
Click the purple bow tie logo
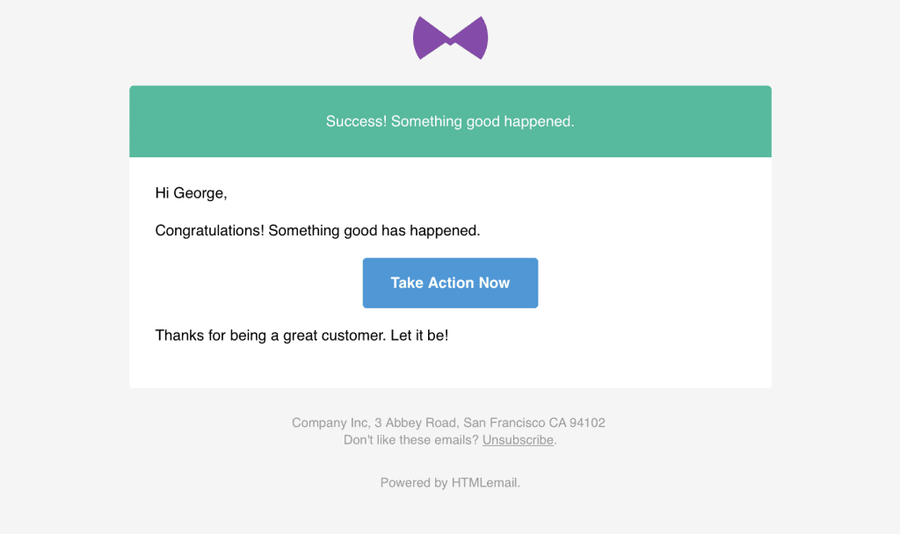[x=451, y=38]
